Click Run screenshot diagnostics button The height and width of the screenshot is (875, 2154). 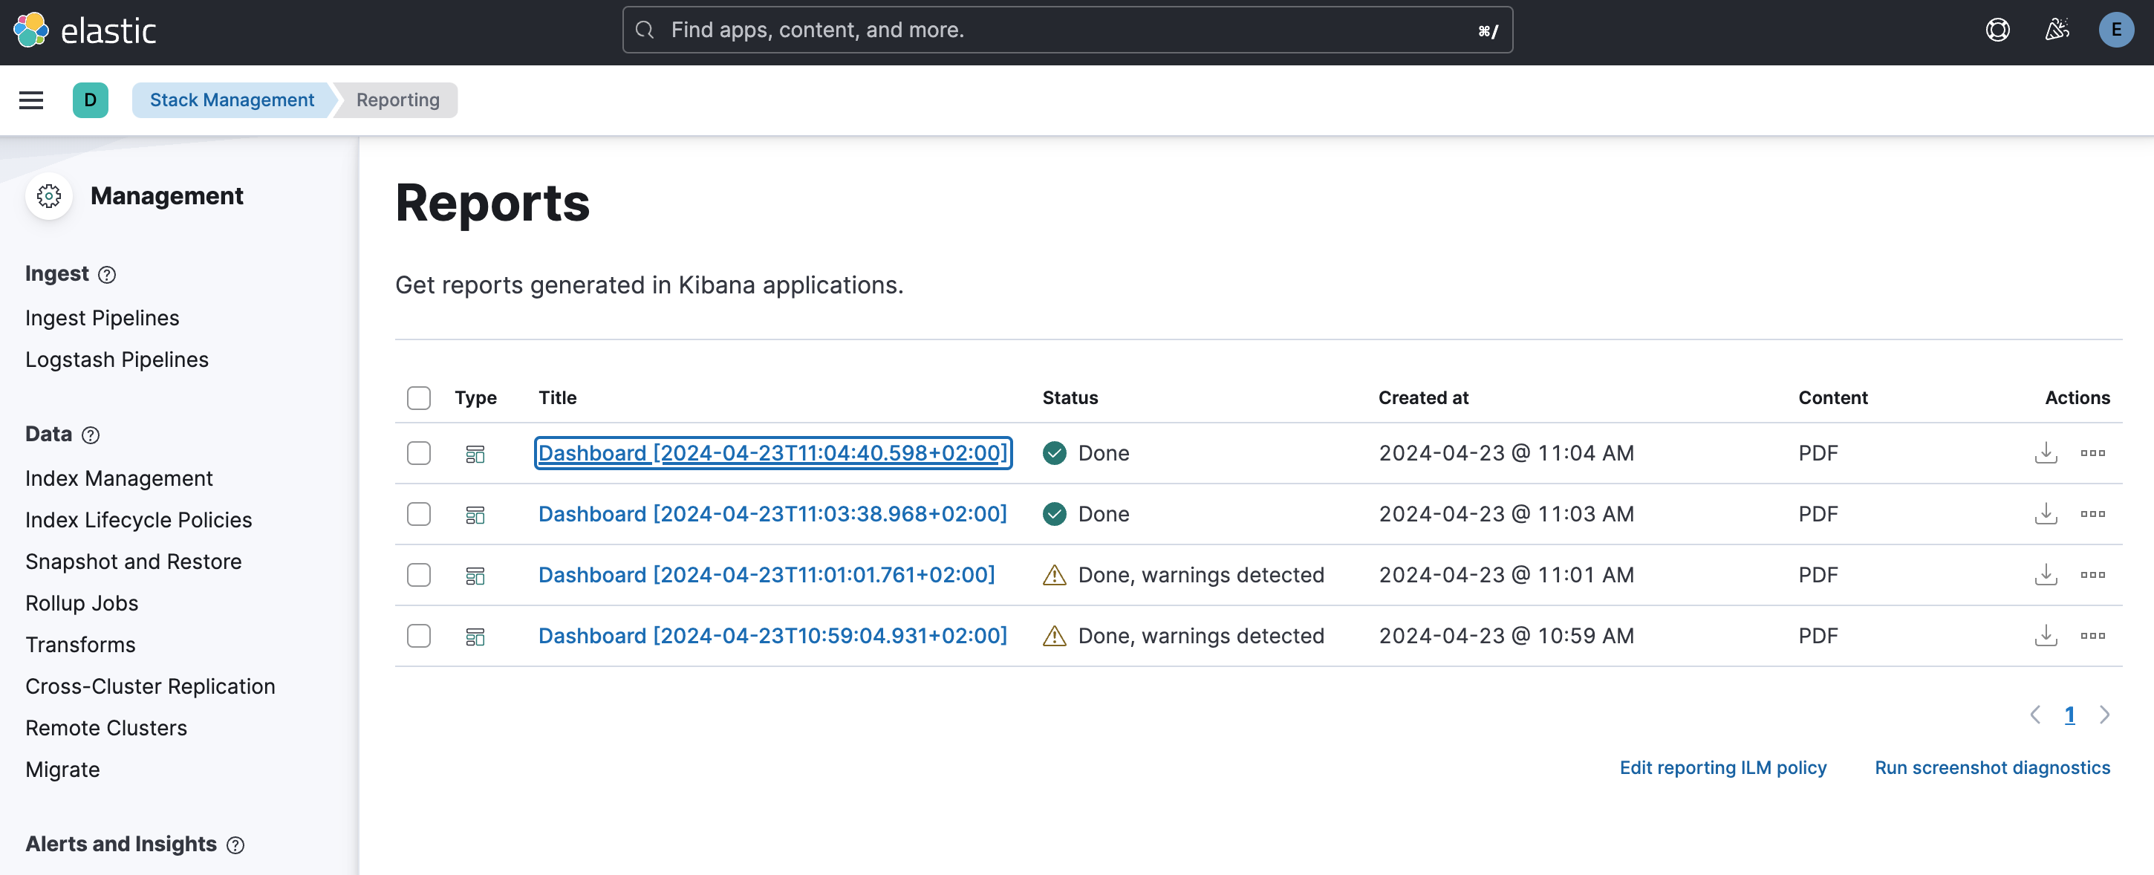pyautogui.click(x=1992, y=768)
